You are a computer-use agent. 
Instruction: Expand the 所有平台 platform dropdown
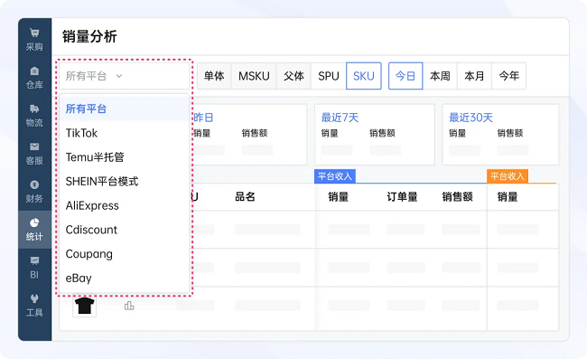click(x=125, y=76)
